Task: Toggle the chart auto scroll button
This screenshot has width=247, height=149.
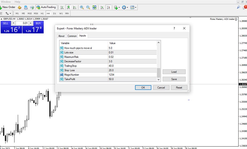Action: [102, 7]
